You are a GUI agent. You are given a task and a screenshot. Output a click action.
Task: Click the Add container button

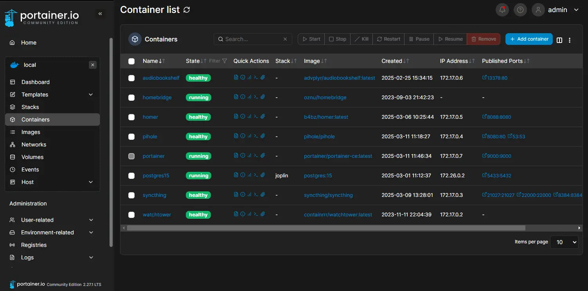coord(529,39)
